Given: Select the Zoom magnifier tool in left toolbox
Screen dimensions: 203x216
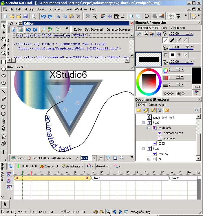Looking at the screenshot, I should coord(3,53).
